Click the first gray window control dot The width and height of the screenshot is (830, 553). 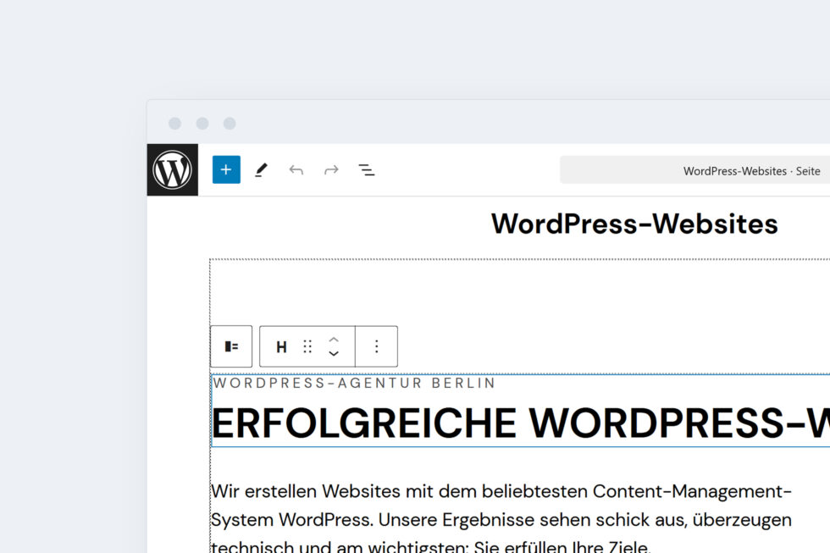pyautogui.click(x=174, y=124)
